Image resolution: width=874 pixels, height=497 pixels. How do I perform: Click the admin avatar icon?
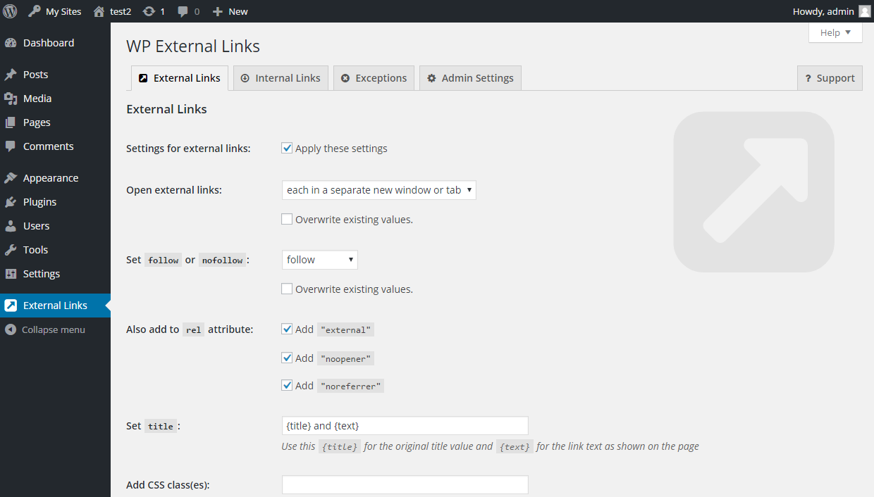click(x=864, y=11)
